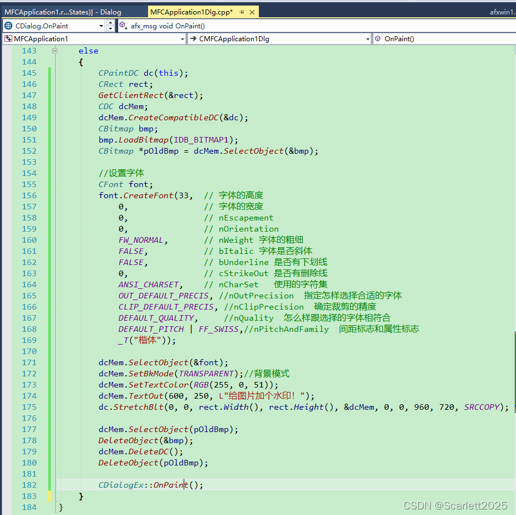Click the upper stepper arrow beside CDialog.OnPaint

coord(111,23)
